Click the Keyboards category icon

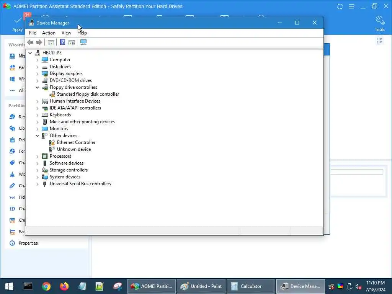tap(45, 115)
